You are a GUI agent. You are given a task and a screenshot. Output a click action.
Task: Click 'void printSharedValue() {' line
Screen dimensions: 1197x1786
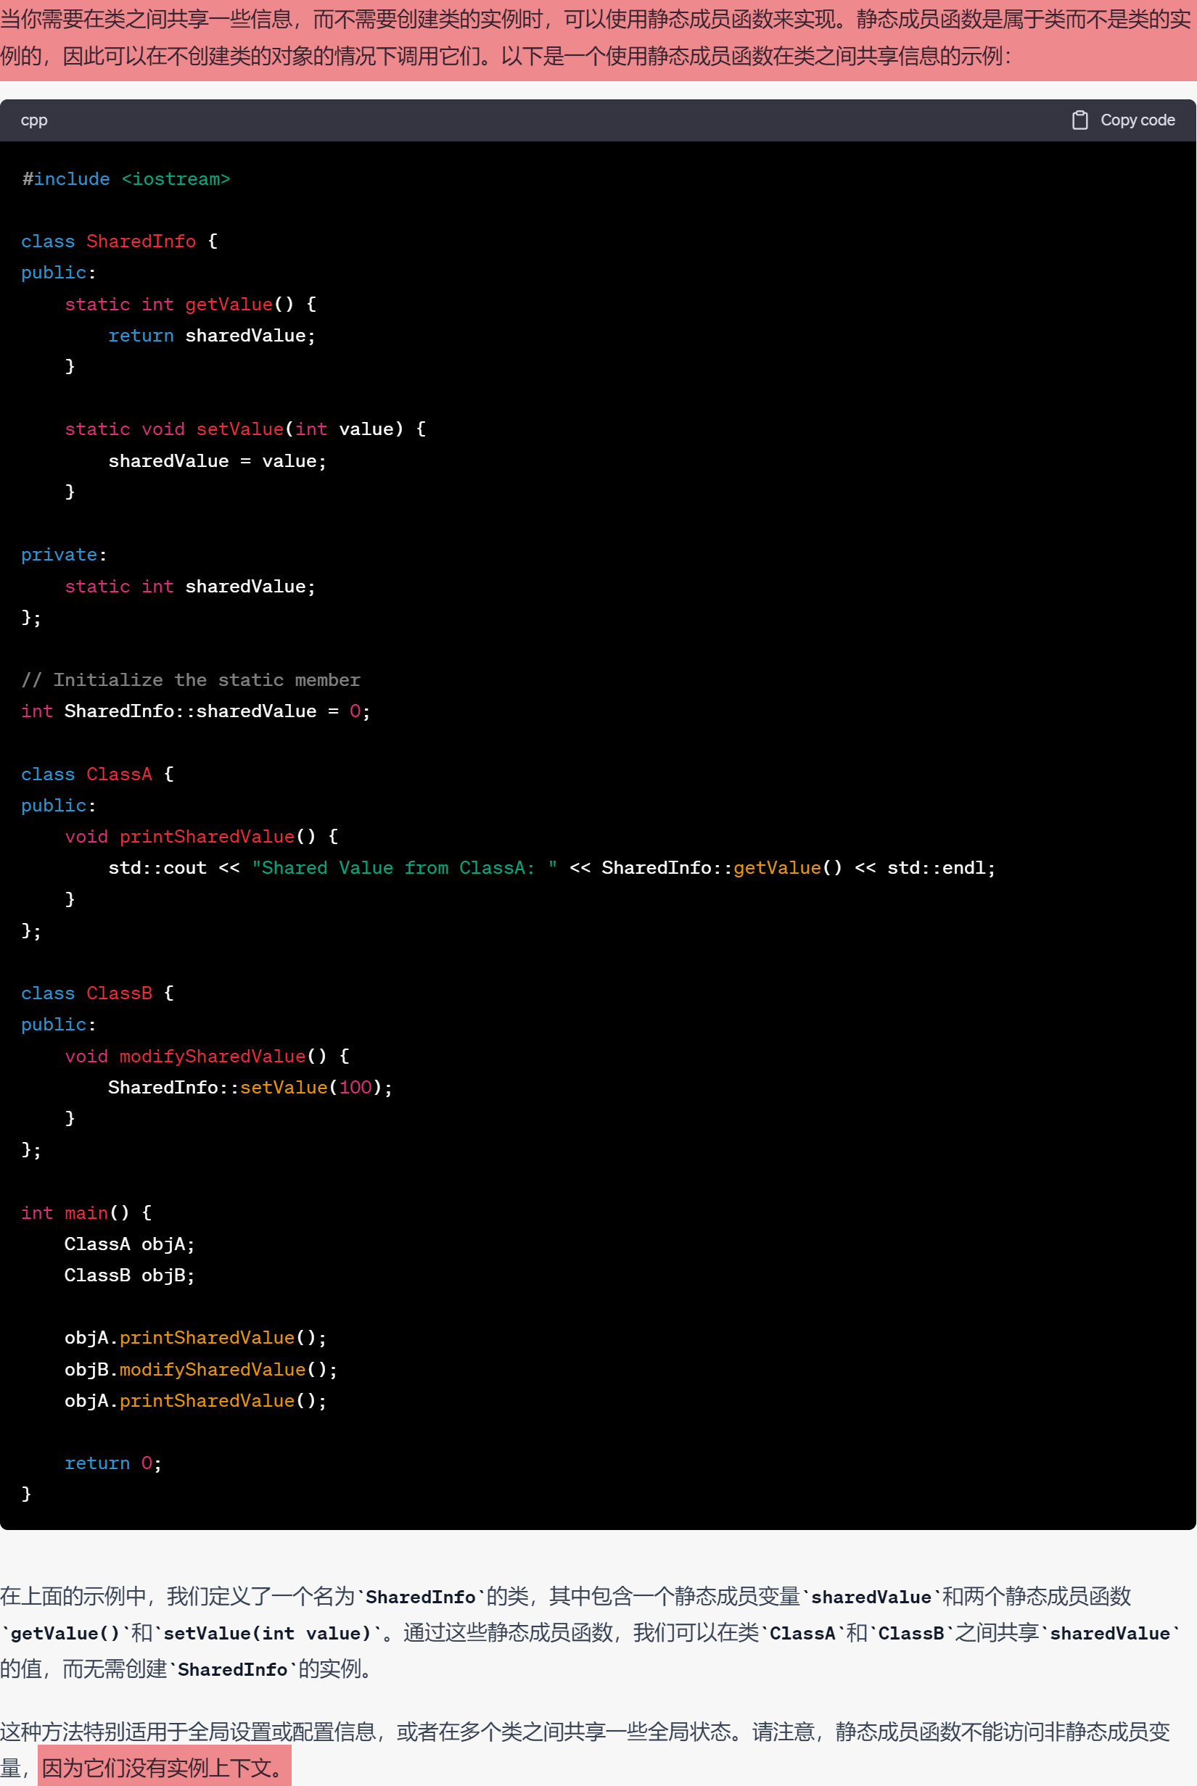pyautogui.click(x=202, y=837)
